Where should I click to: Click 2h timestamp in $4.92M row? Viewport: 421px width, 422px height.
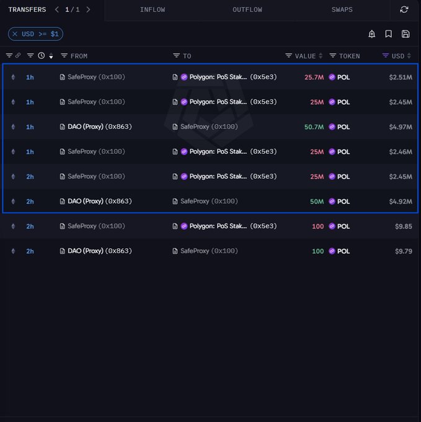30,202
